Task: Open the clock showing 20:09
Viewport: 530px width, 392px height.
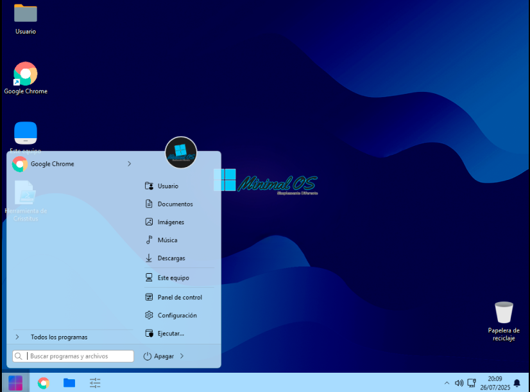Action: pos(495,383)
